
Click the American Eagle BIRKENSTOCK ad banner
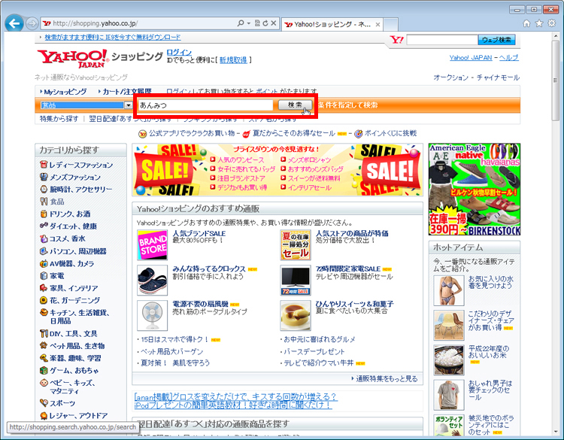point(475,190)
